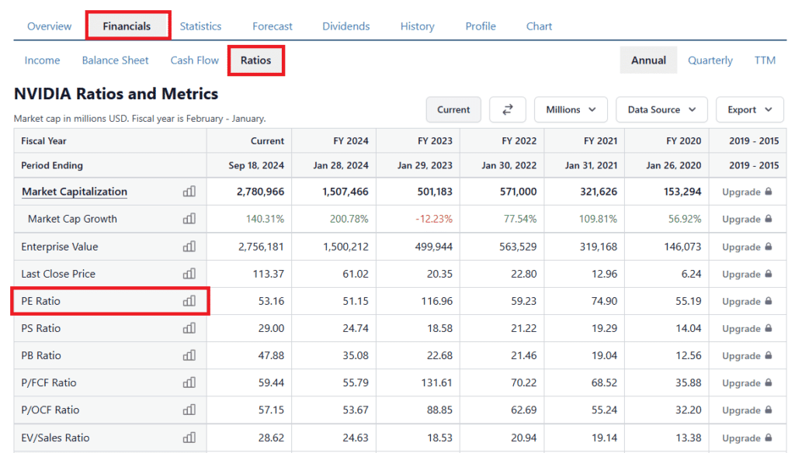The width and height of the screenshot is (795, 453).
Task: Click the Market Capitalization row link
Action: 75,192
